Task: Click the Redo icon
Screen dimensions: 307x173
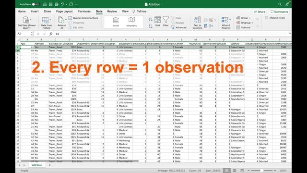Action: 71,4
